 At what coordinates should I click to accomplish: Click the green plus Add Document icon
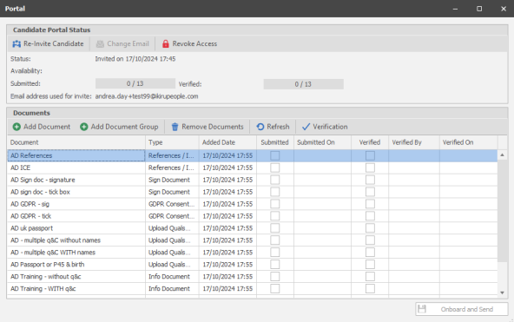(16, 127)
